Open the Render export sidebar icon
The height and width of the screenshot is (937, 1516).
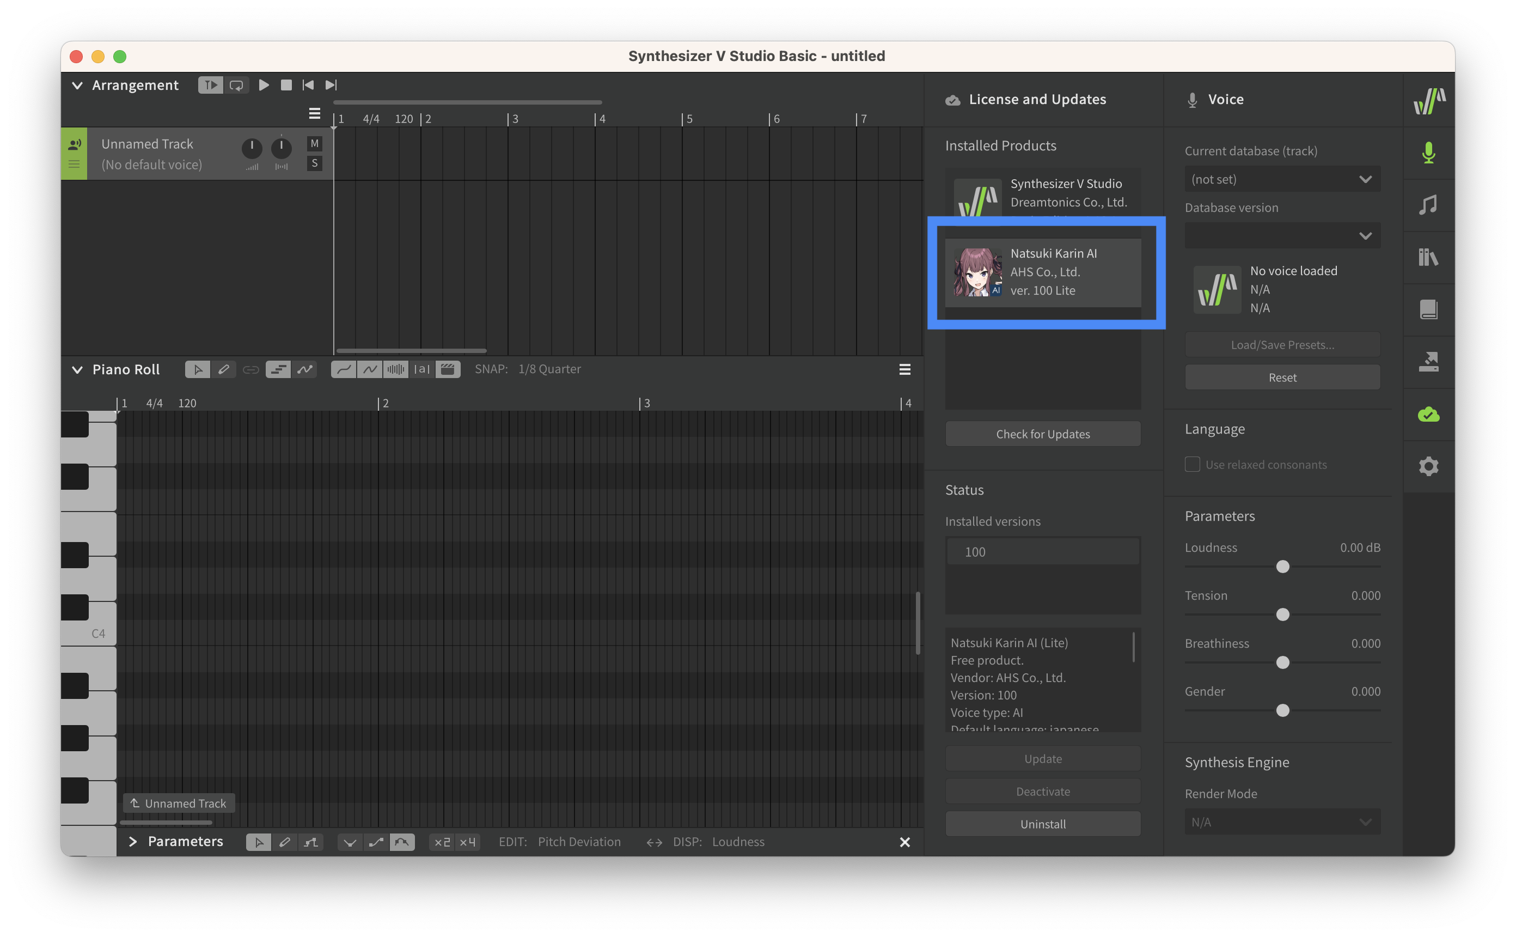tap(1428, 361)
